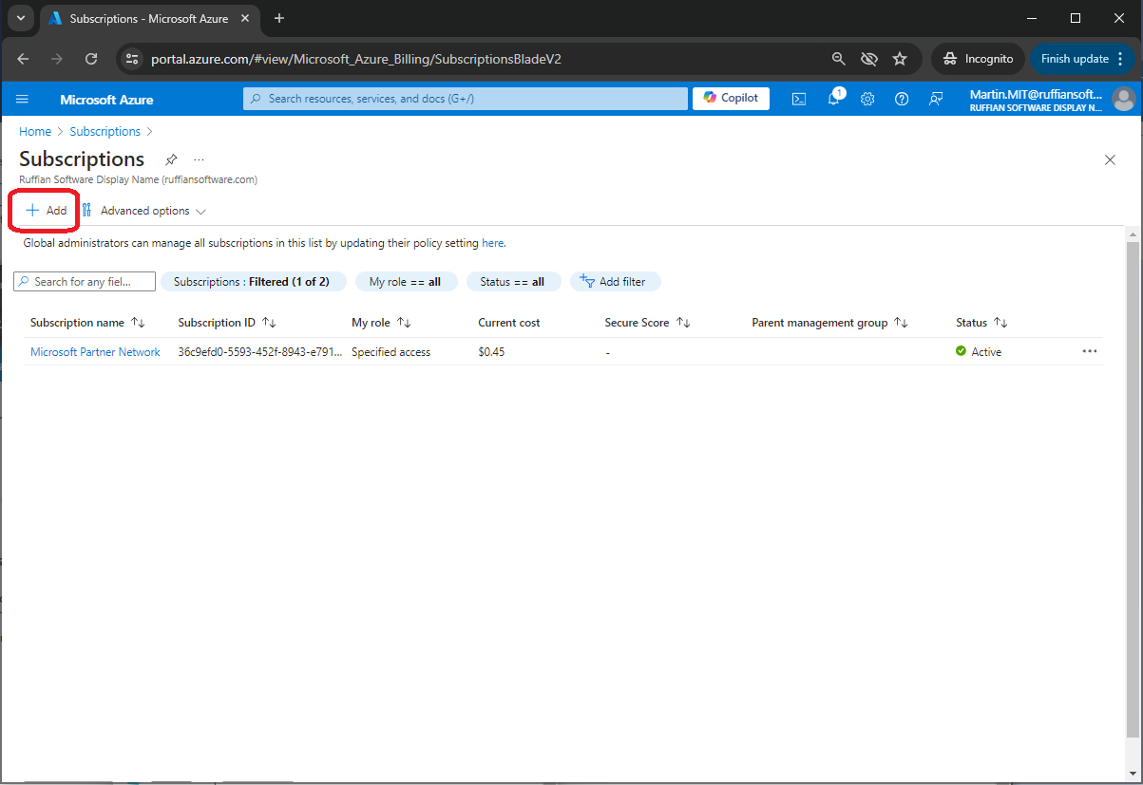Click the Add filter button
Viewport: 1143px width, 785px height.
614,282
